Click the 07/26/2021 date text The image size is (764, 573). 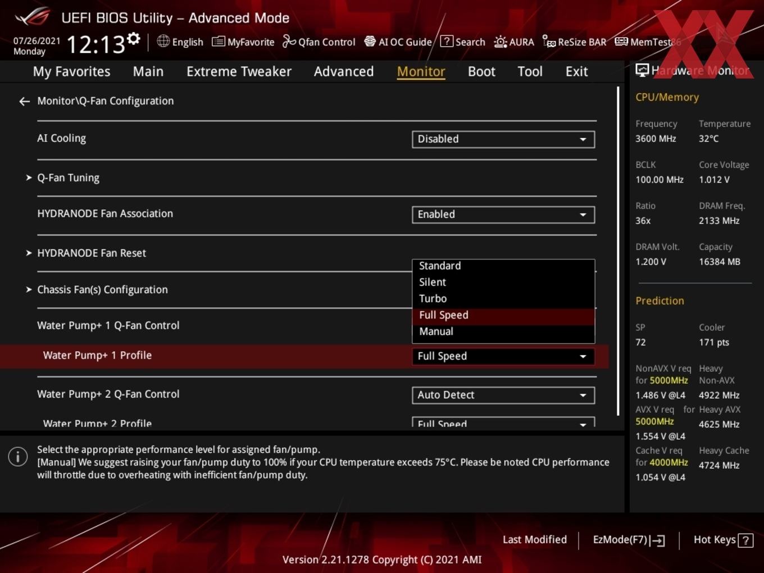click(37, 41)
